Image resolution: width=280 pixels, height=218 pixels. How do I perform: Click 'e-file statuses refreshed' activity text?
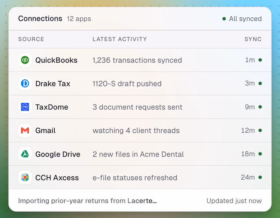135,178
